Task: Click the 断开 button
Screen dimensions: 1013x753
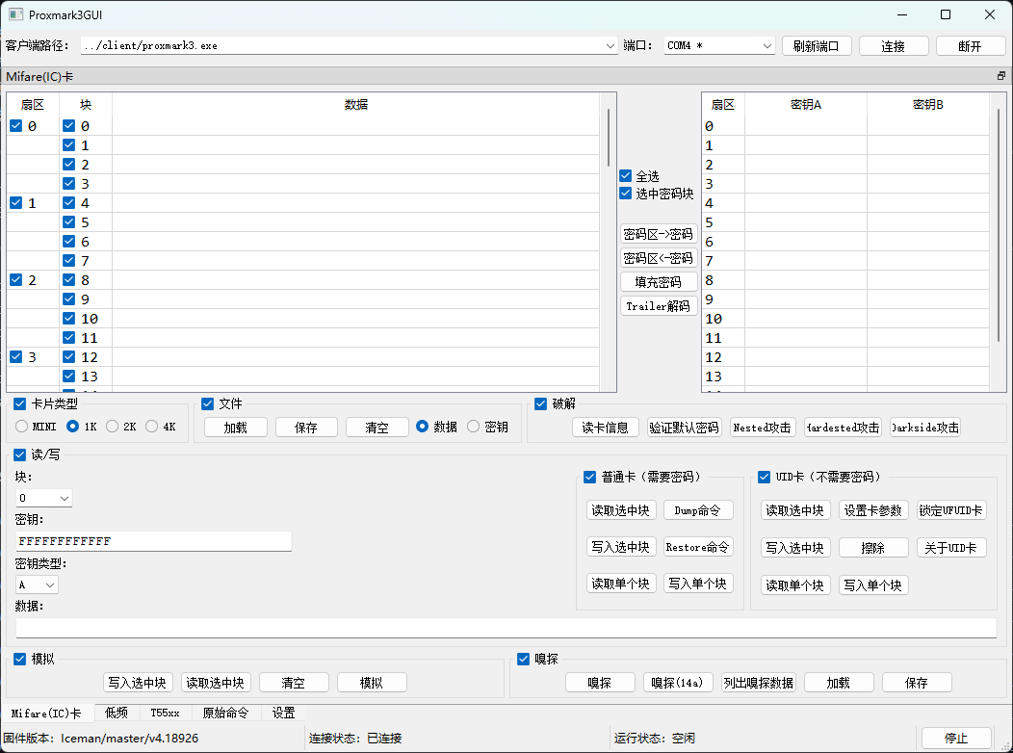Action: pyautogui.click(x=971, y=46)
